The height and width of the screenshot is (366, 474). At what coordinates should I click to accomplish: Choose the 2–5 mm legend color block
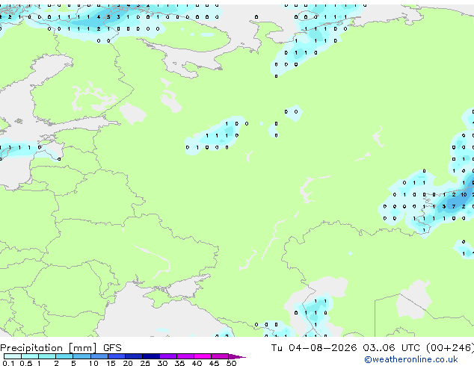click(64, 356)
